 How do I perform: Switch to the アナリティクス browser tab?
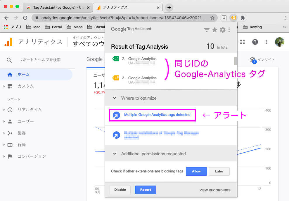[127, 8]
